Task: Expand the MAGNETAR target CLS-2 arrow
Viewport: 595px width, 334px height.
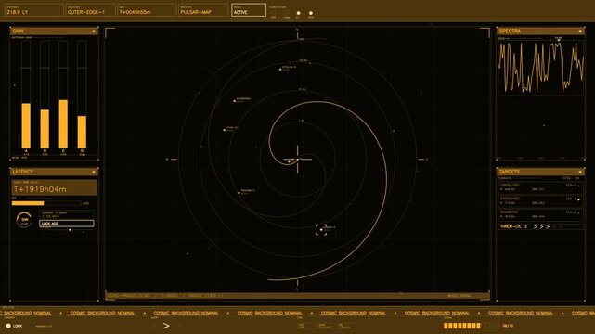Action: [x=578, y=213]
